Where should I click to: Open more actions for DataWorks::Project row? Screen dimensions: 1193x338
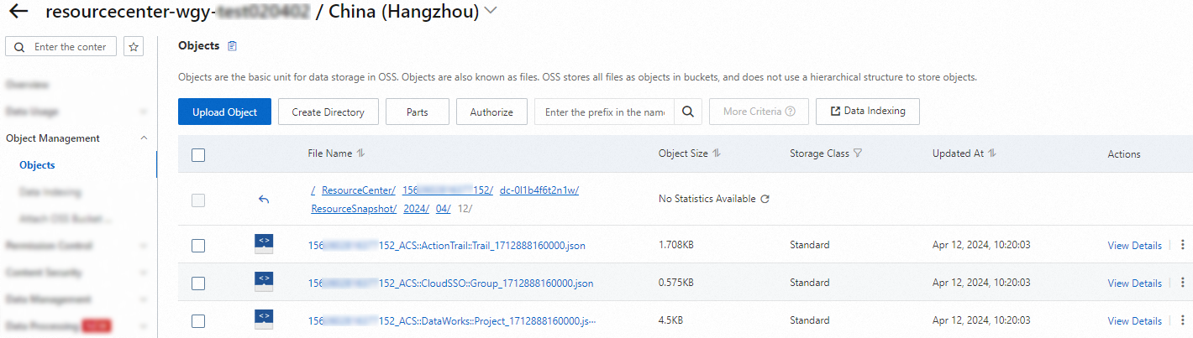pos(1183,320)
